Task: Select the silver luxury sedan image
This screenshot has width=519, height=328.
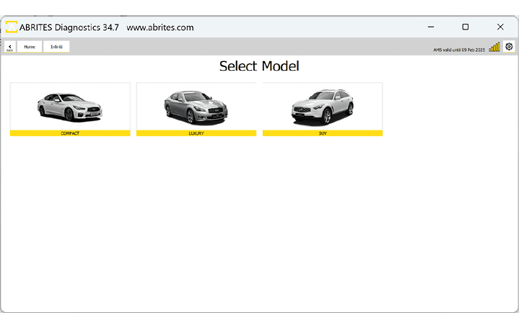Action: tap(196, 106)
